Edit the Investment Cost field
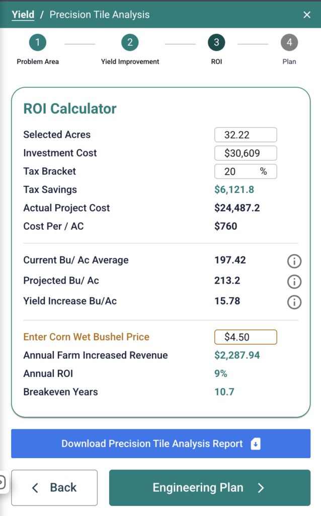The width and height of the screenshot is (321, 516). (x=246, y=153)
